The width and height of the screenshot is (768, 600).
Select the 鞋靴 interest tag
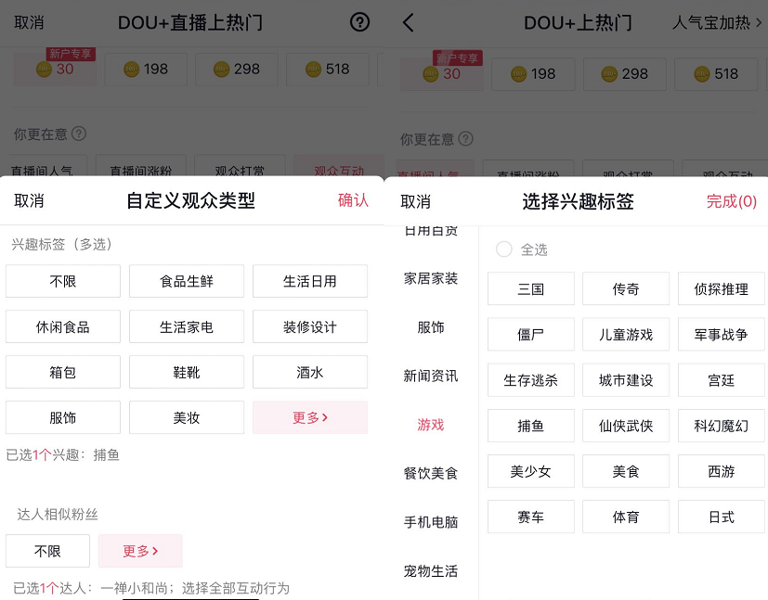(x=187, y=372)
